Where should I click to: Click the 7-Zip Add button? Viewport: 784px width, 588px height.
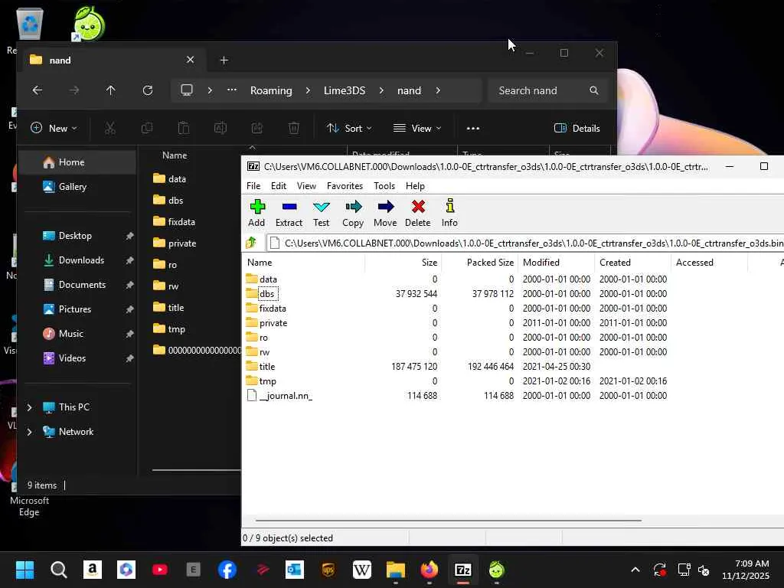(257, 213)
